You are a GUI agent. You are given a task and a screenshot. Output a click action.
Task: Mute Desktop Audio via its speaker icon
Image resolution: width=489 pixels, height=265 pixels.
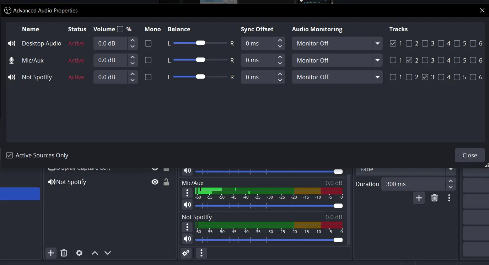pyautogui.click(x=12, y=43)
